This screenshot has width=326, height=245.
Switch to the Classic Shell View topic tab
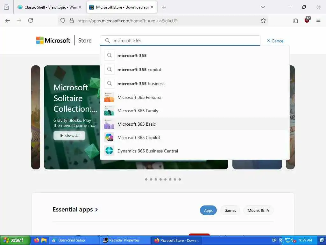click(49, 7)
